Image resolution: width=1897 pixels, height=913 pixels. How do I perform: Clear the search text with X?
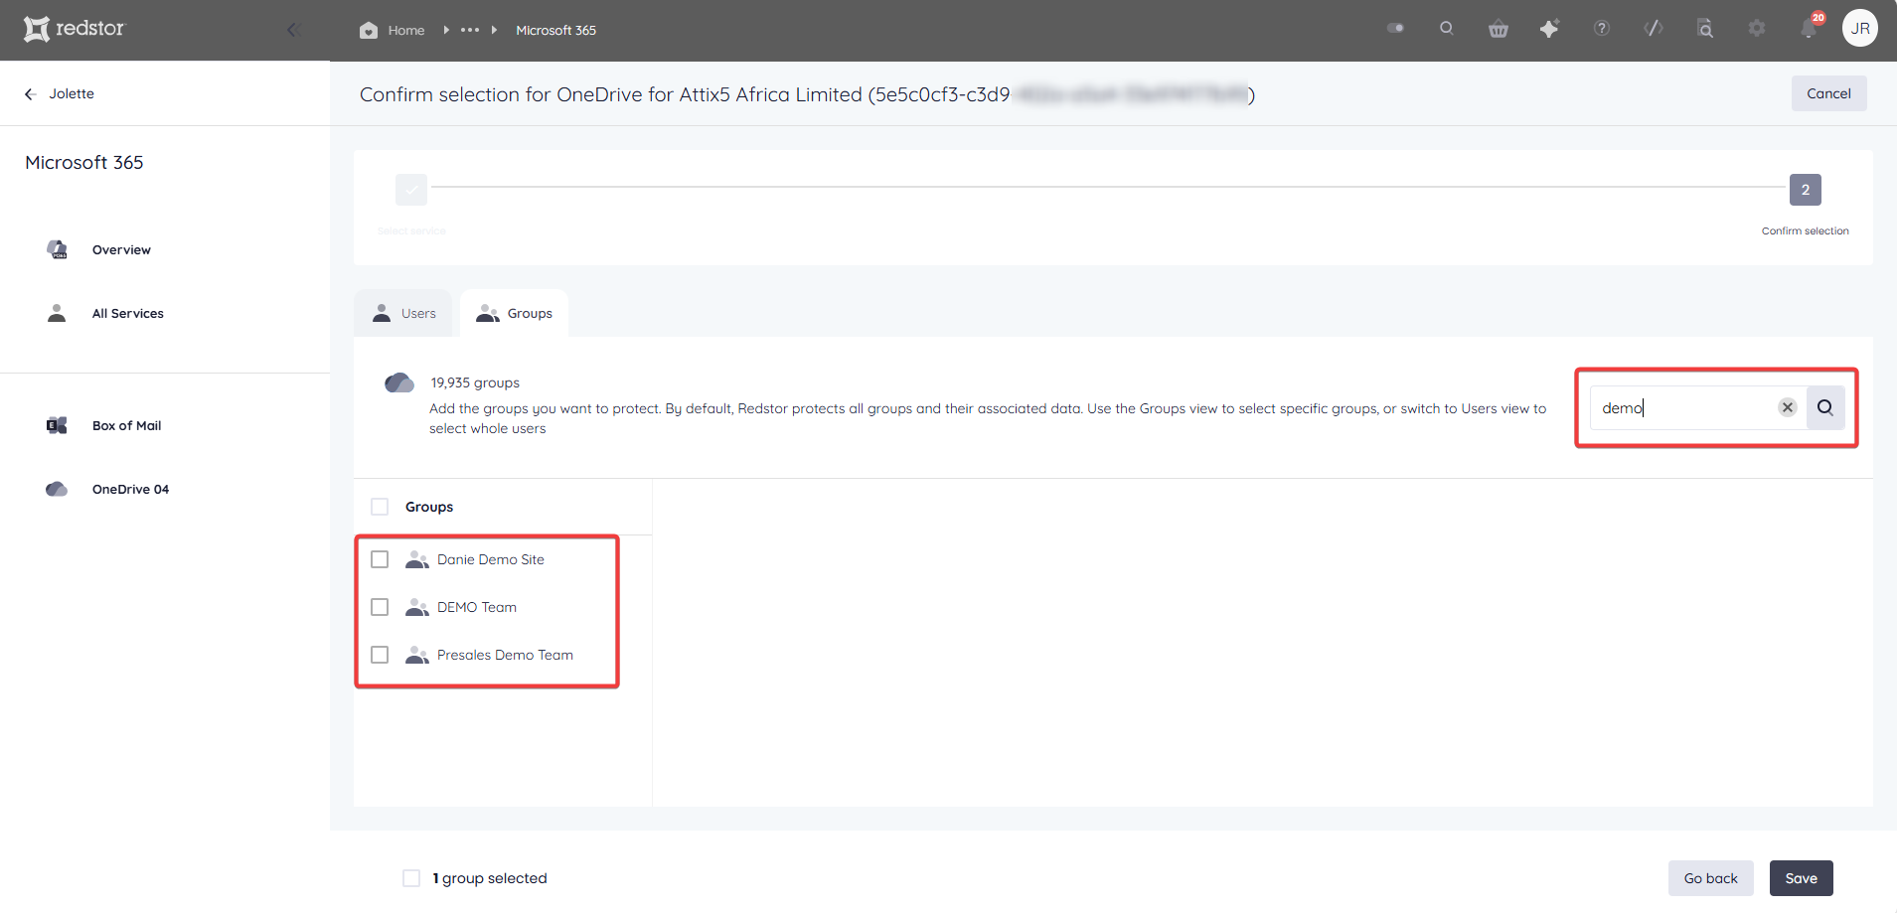click(x=1788, y=407)
